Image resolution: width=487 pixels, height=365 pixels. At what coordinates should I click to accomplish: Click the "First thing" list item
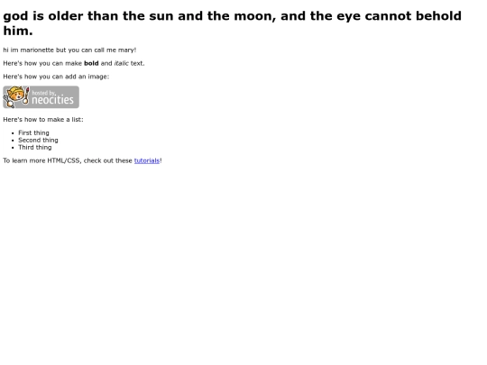33,132
